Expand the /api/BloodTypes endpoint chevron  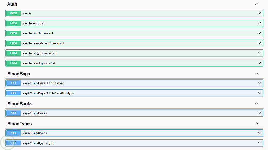tap(259, 133)
